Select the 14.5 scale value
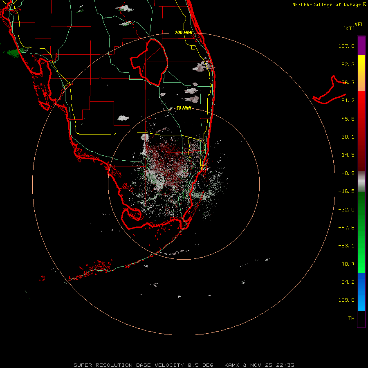 click(348, 155)
